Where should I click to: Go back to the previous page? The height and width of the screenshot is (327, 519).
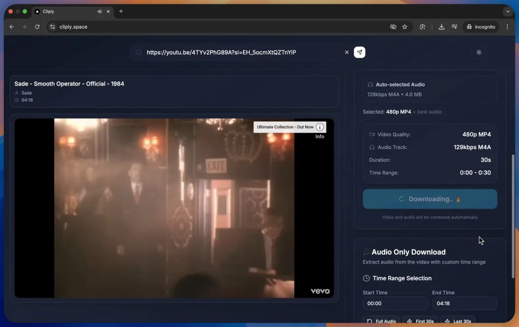12,27
